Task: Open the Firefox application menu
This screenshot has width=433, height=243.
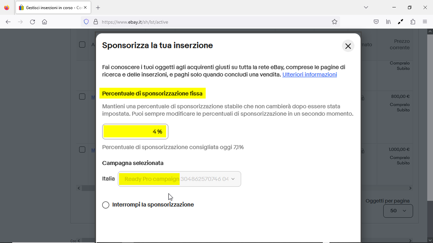Action: tap(425, 22)
